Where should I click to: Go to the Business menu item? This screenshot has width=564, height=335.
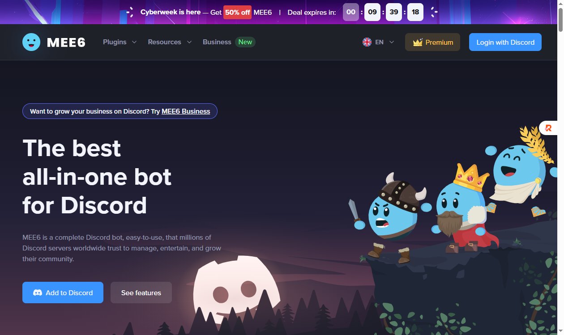coord(217,42)
